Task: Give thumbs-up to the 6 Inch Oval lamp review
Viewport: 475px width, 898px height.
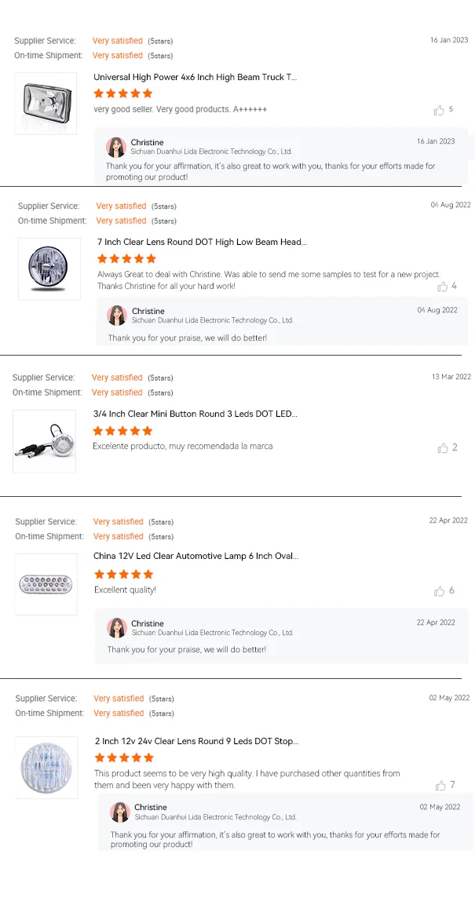Action: [440, 591]
